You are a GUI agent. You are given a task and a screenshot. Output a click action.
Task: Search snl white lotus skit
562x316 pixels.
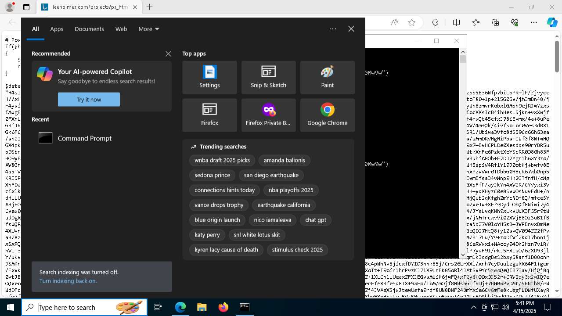pyautogui.click(x=257, y=235)
